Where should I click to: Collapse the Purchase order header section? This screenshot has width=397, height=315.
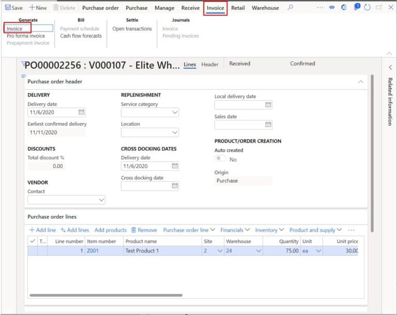360,81
